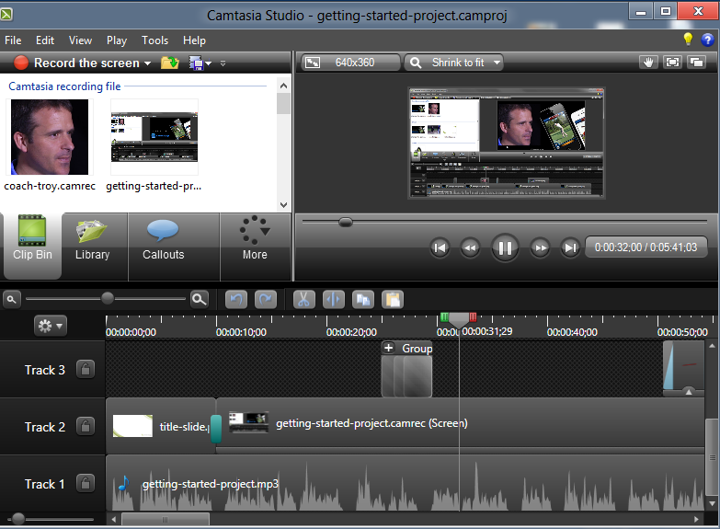Open the timeline settings gear dropdown
The image size is (720, 529).
click(x=51, y=326)
